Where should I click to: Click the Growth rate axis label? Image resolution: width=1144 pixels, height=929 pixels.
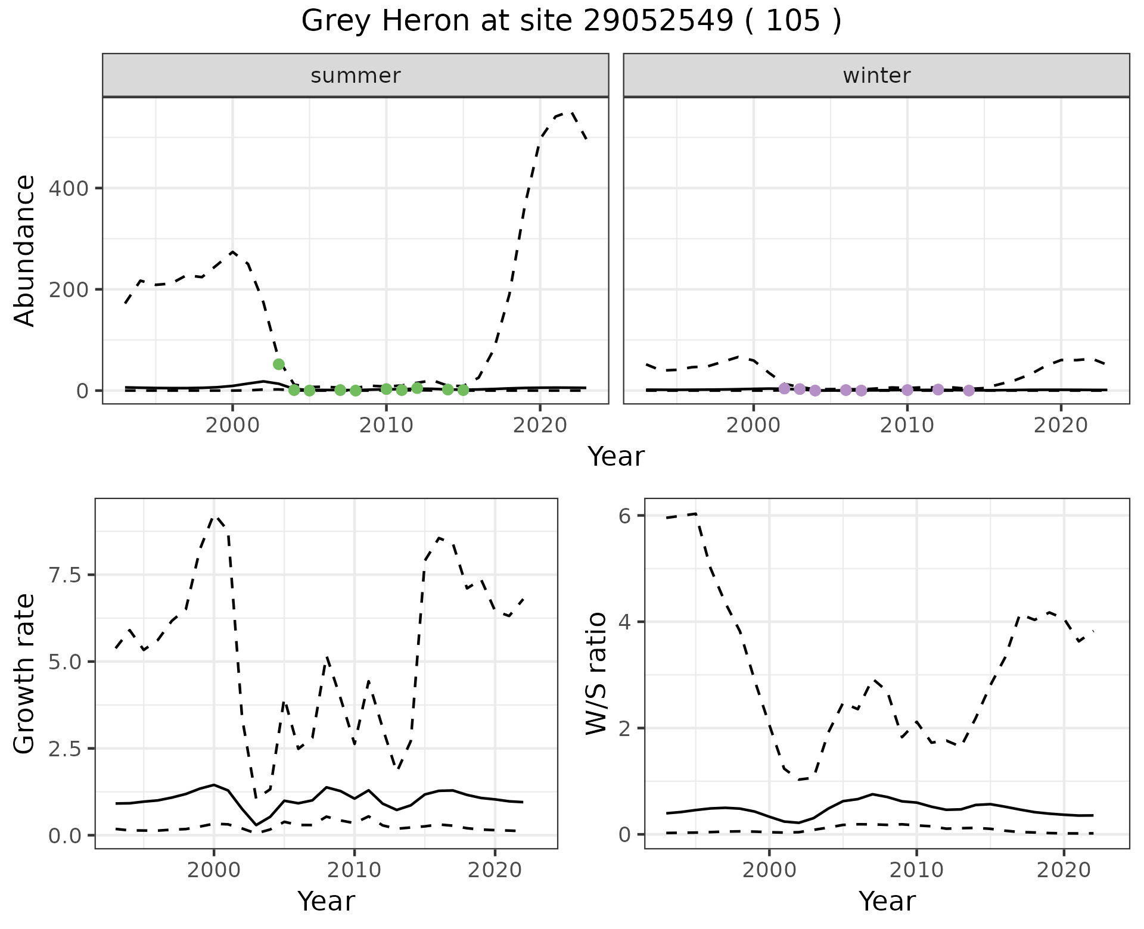(24, 674)
